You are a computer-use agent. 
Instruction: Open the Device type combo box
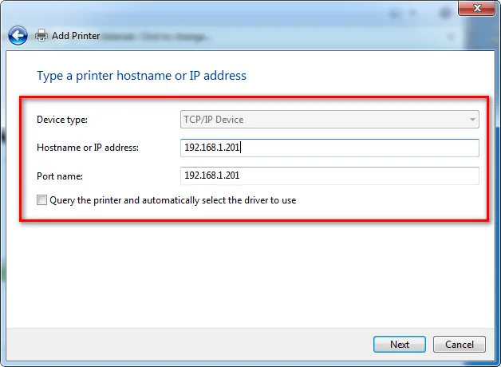click(329, 120)
